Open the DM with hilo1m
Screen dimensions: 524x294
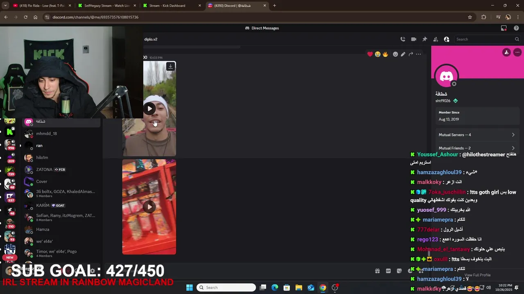tap(61, 158)
